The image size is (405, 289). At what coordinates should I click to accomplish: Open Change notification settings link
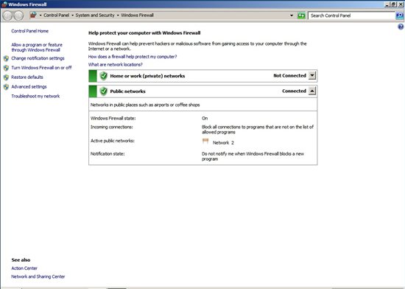pos(38,58)
